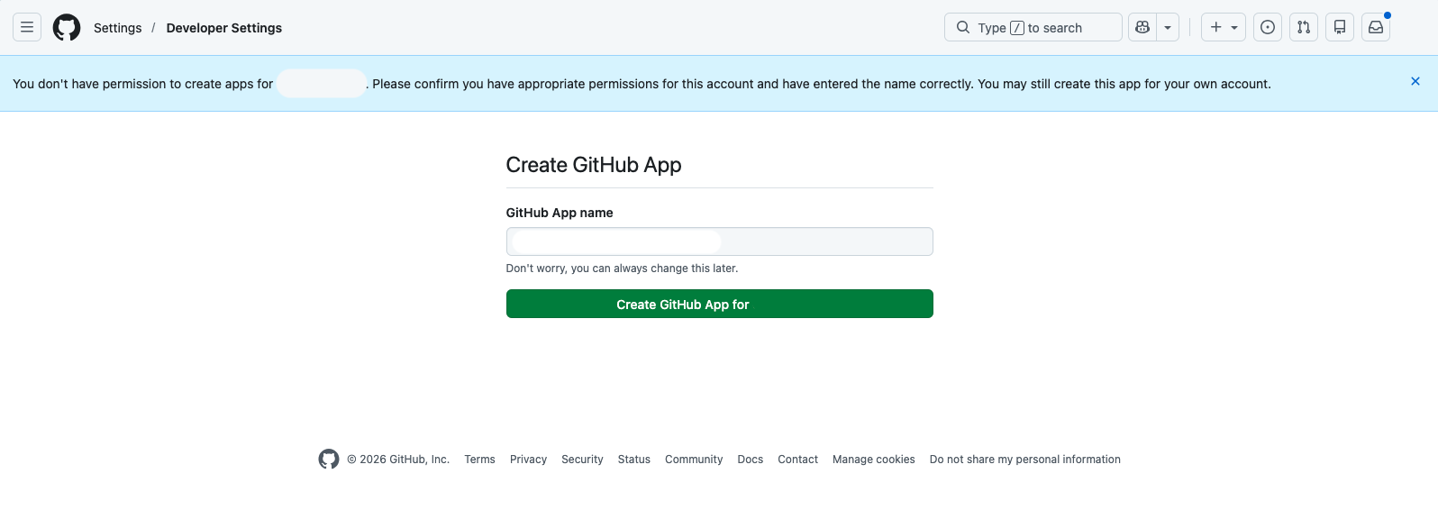The image size is (1438, 510).
Task: Open the Repositories icon in header
Action: point(1340,27)
